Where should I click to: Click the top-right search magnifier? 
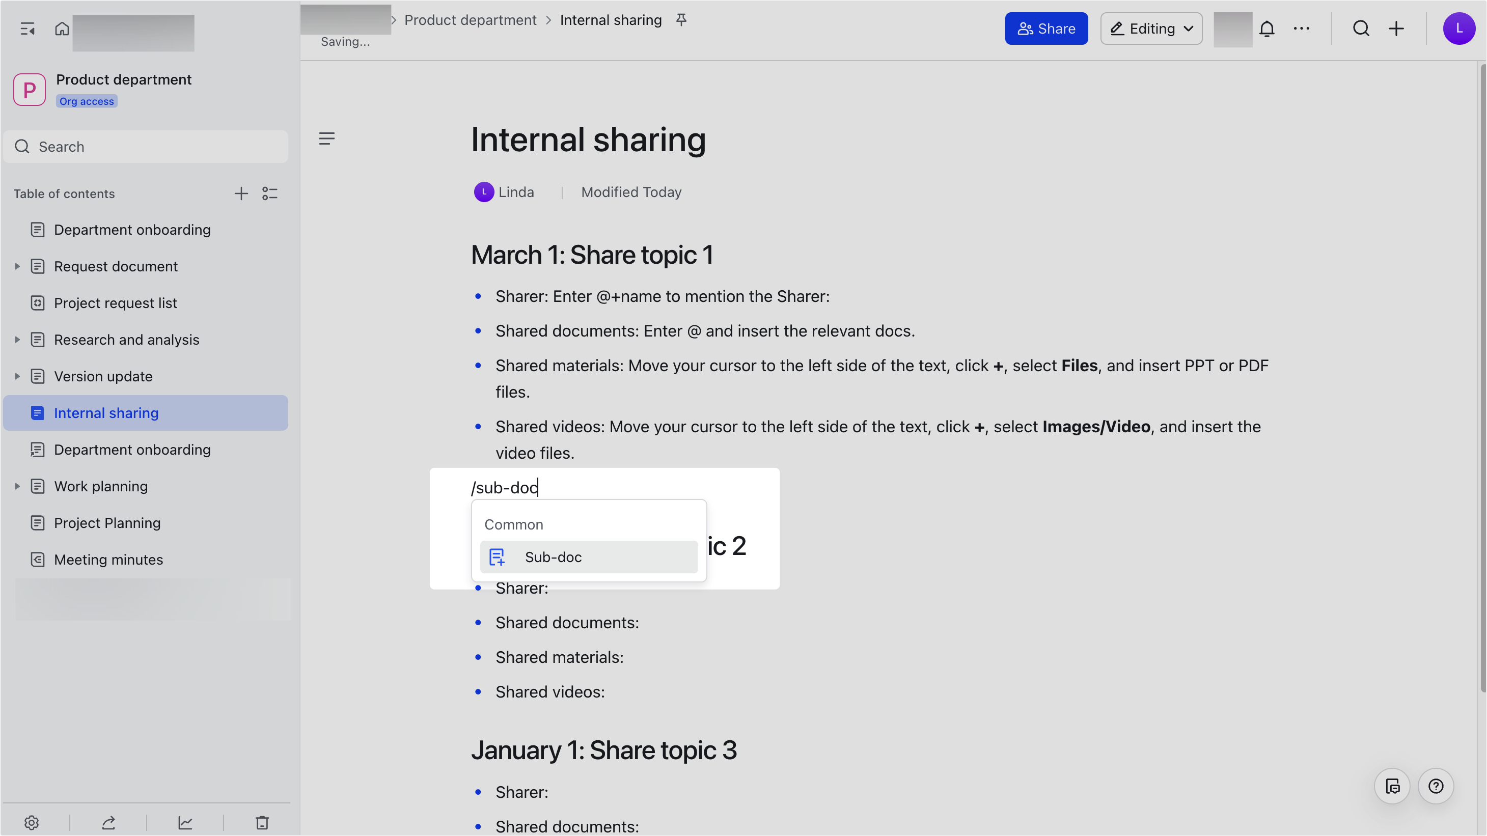(1361, 29)
